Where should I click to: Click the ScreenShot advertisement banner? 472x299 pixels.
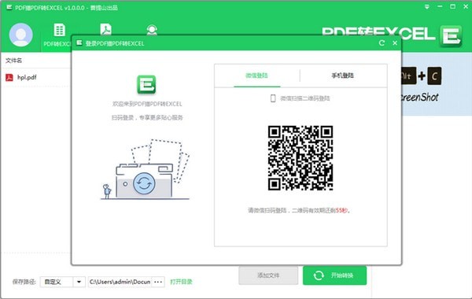(437, 84)
